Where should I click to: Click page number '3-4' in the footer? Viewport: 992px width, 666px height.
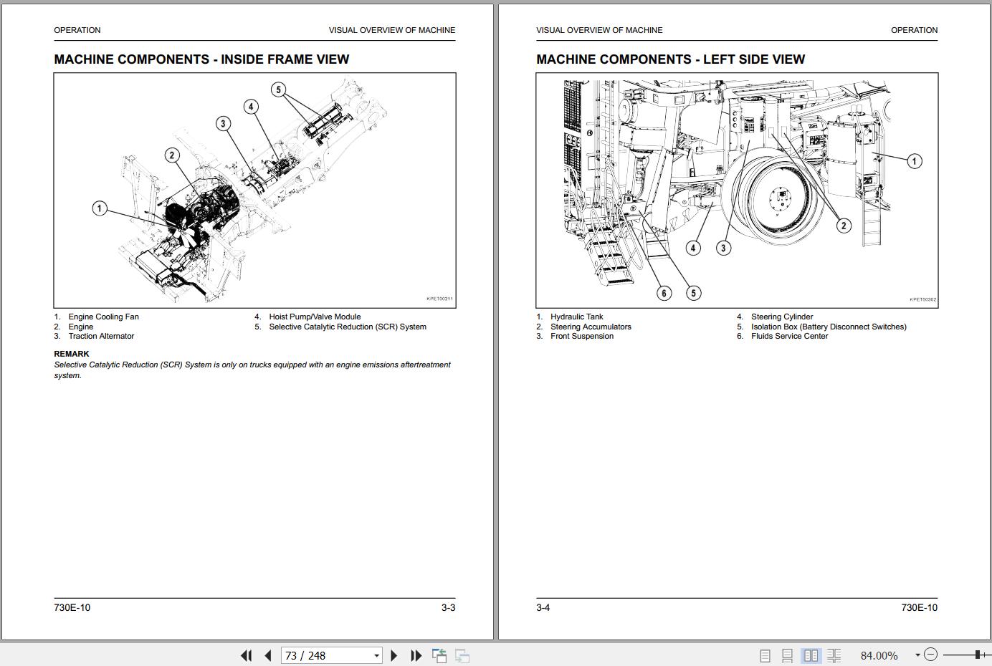pos(543,608)
